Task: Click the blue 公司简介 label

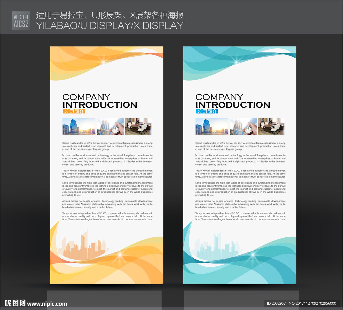Action: click(x=207, y=111)
